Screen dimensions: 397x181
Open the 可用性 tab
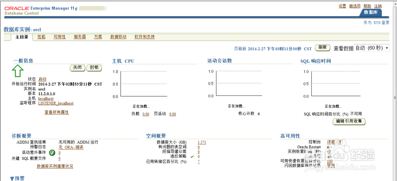point(60,37)
